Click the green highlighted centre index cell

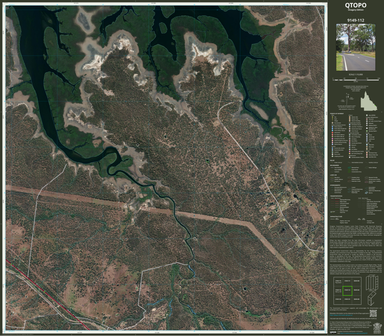(347, 291)
